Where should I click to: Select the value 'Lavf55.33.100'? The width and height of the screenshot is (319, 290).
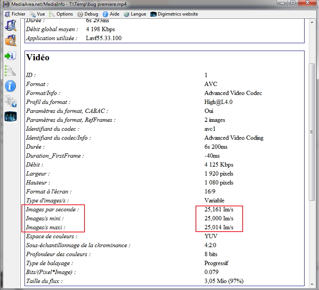[104, 38]
